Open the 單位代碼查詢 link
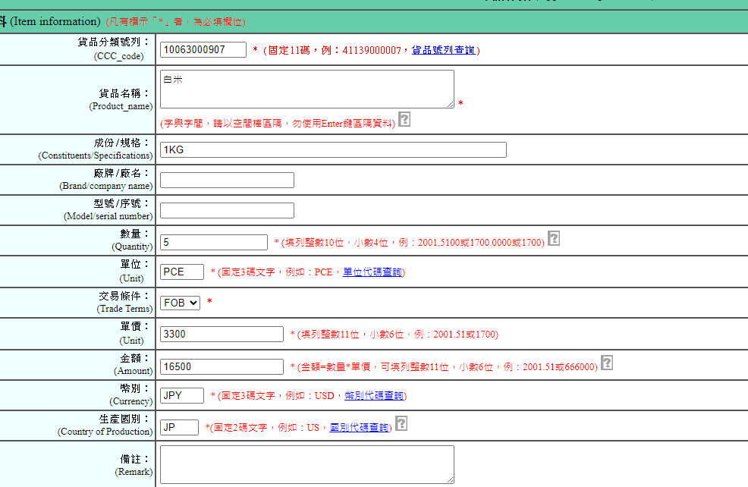Image resolution: width=748 pixels, height=487 pixels. [372, 272]
